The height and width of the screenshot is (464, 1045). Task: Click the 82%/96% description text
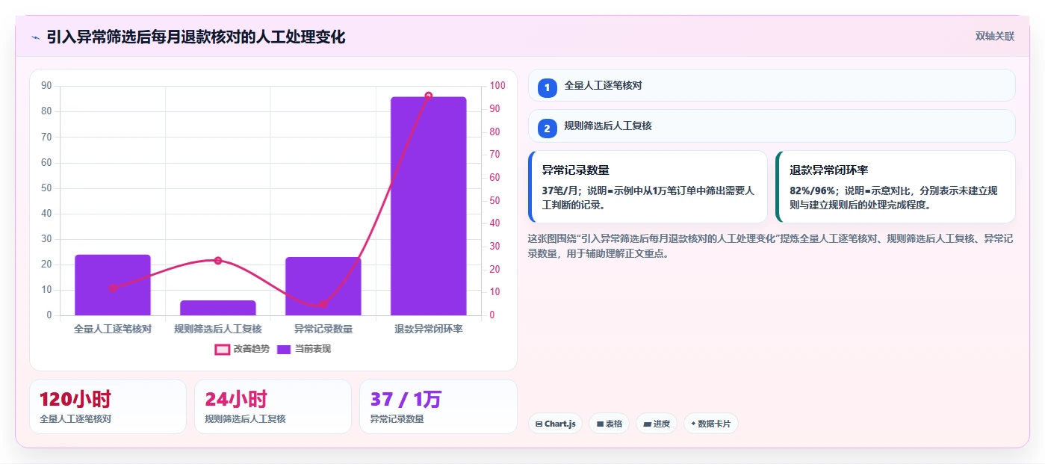893,198
